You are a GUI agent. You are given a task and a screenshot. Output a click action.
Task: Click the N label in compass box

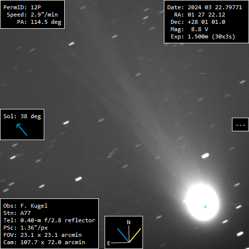click(x=128, y=222)
